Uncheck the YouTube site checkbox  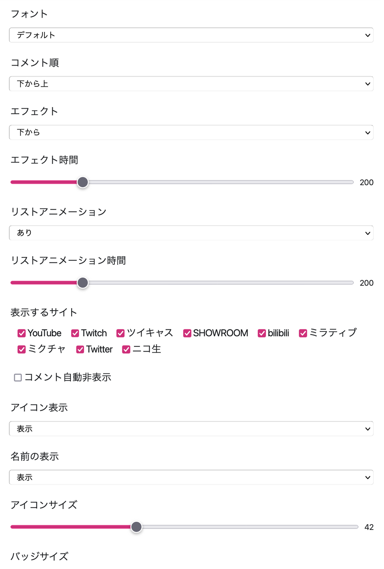[22, 333]
